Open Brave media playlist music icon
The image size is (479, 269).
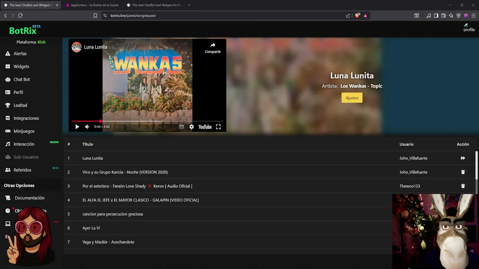[x=428, y=16]
